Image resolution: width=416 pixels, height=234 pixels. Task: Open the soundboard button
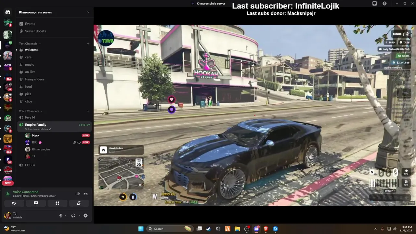[79, 203]
